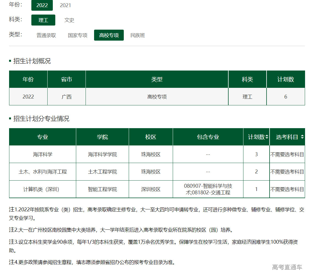Select year 2022 filter
Screen dimensions: 310x278
click(42, 5)
